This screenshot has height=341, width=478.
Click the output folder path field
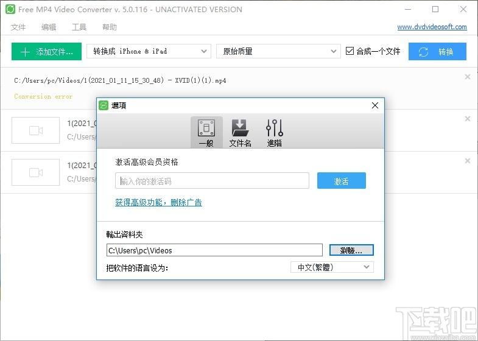pyautogui.click(x=214, y=250)
